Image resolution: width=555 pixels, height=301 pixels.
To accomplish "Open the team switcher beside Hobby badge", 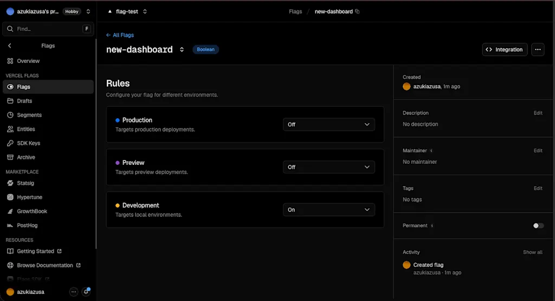I will pyautogui.click(x=88, y=11).
